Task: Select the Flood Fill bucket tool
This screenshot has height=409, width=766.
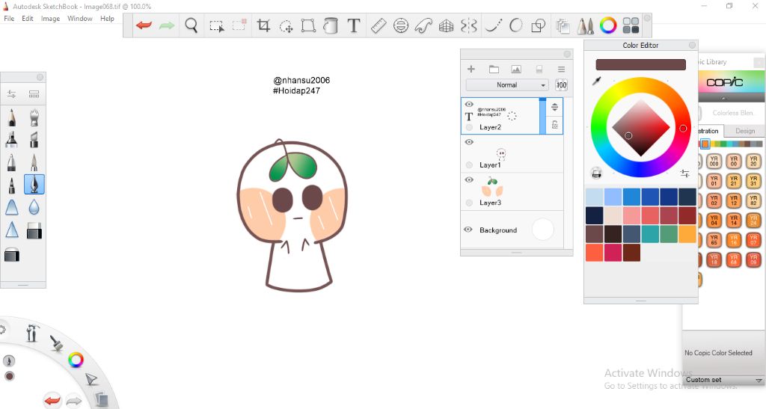Action: coord(331,25)
